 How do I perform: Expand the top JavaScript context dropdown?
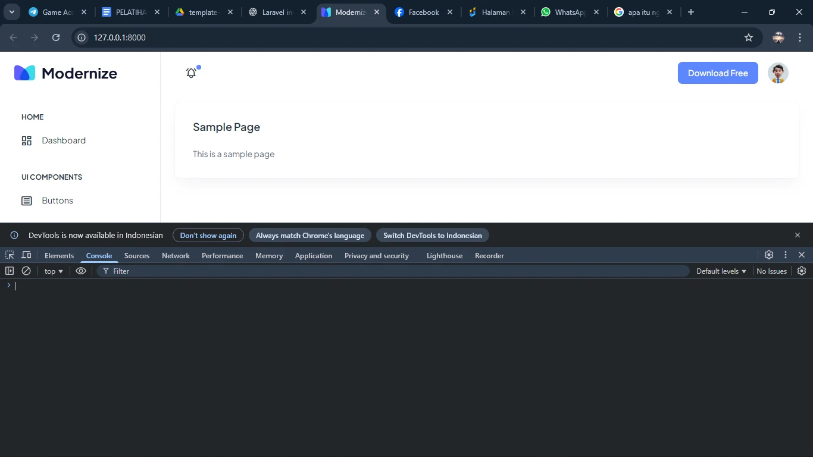coord(54,271)
